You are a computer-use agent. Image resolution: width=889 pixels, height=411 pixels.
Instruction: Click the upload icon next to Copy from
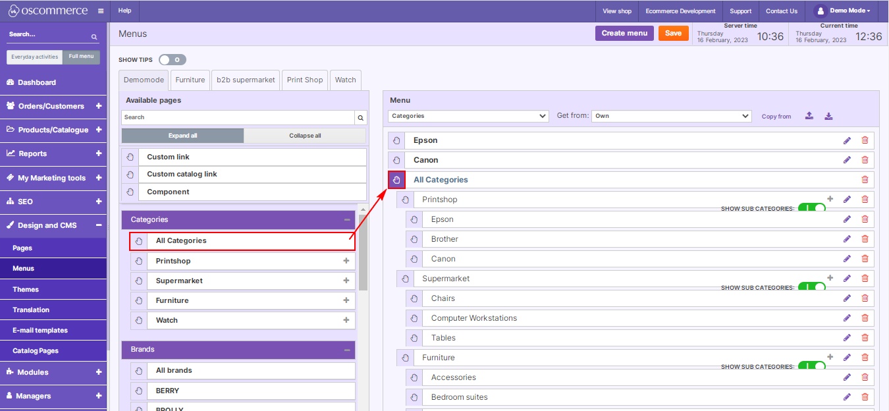point(809,116)
